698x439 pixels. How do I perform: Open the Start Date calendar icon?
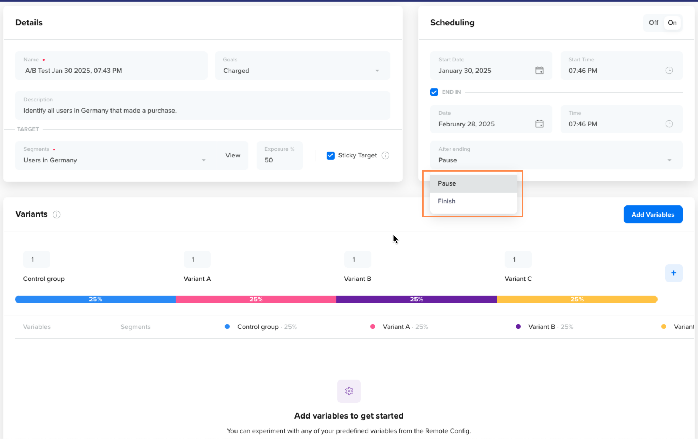coord(539,70)
